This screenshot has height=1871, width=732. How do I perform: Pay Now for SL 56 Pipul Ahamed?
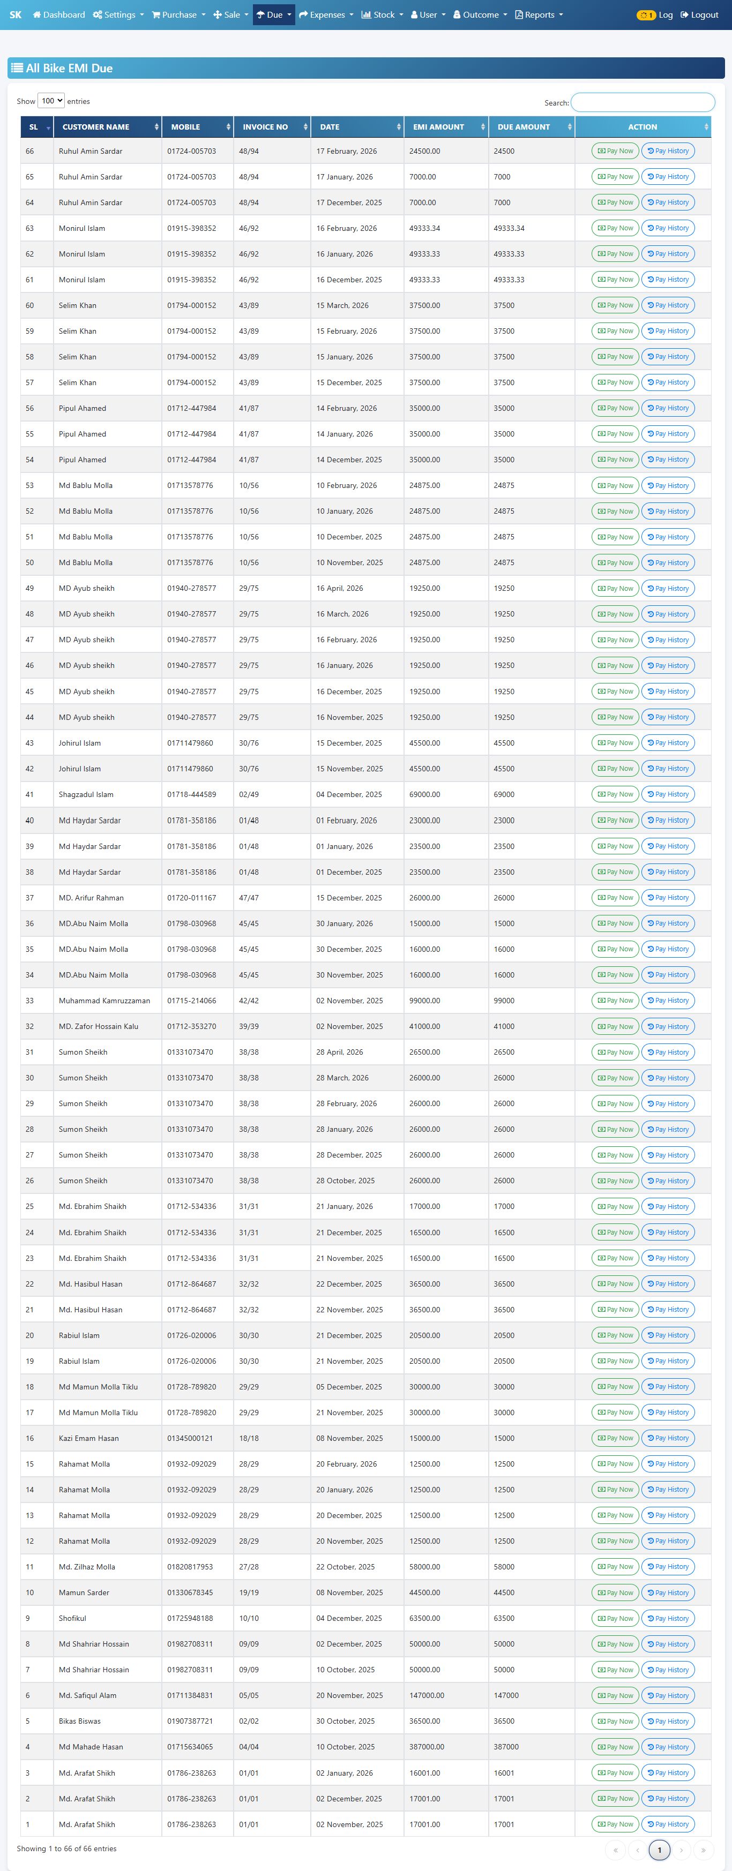pos(615,408)
